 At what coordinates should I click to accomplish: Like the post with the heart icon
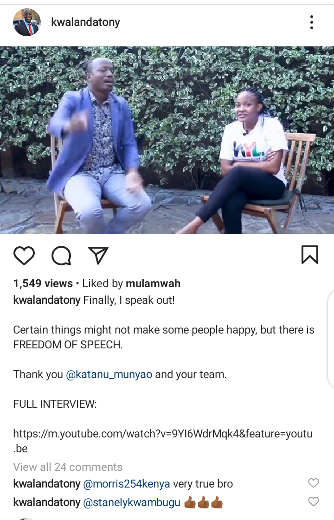[24, 255]
